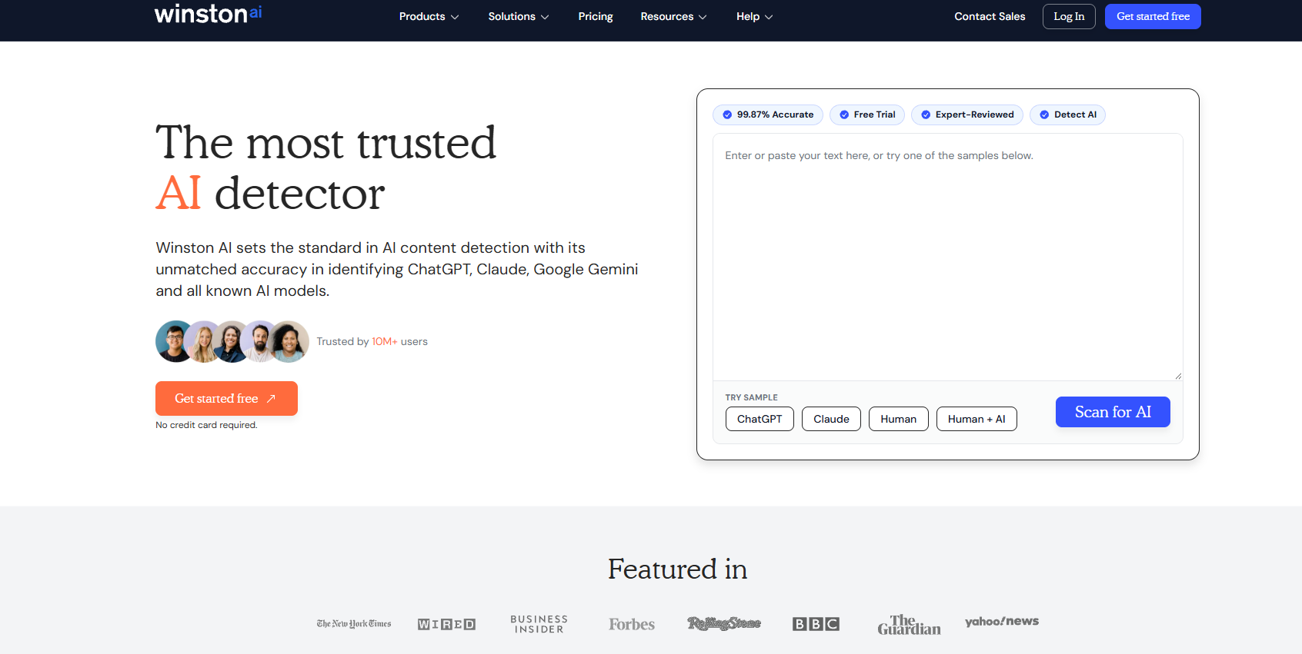The width and height of the screenshot is (1302, 654).
Task: Expand the Resources dropdown menu
Action: point(673,16)
